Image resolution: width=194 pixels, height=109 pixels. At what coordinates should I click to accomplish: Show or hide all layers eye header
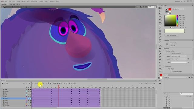click(28, 87)
